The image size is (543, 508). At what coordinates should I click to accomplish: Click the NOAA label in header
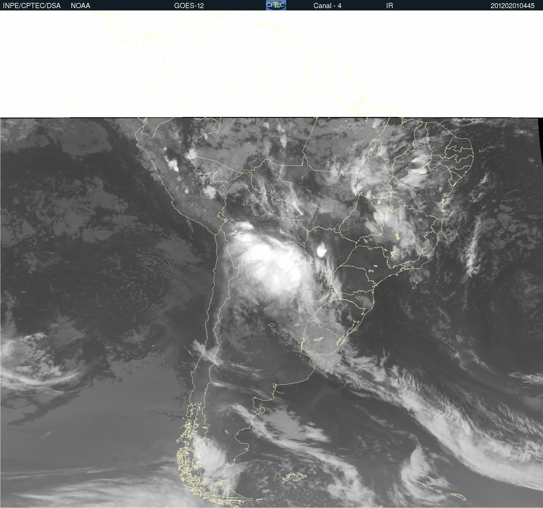coord(80,6)
